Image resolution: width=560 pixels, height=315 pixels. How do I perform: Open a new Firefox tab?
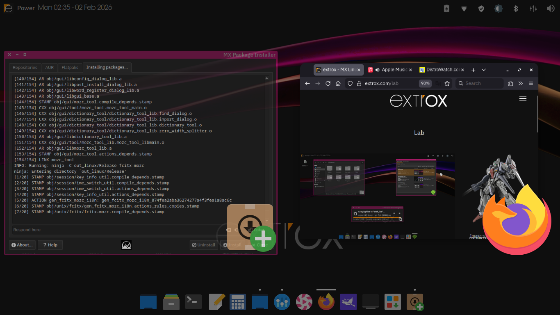coord(473,70)
